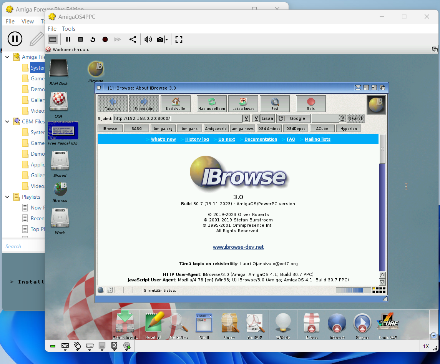The width and height of the screenshot is (440, 364).
Task: Launch MultiView from the dock
Action: (x=179, y=325)
